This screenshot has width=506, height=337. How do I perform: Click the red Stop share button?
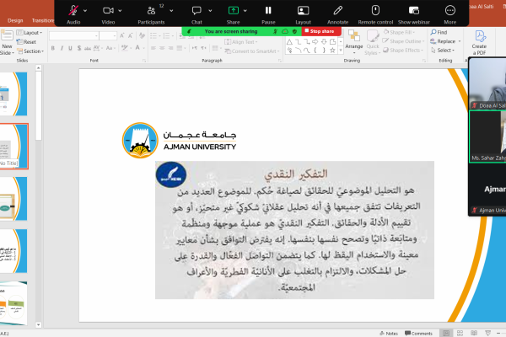[x=320, y=31]
